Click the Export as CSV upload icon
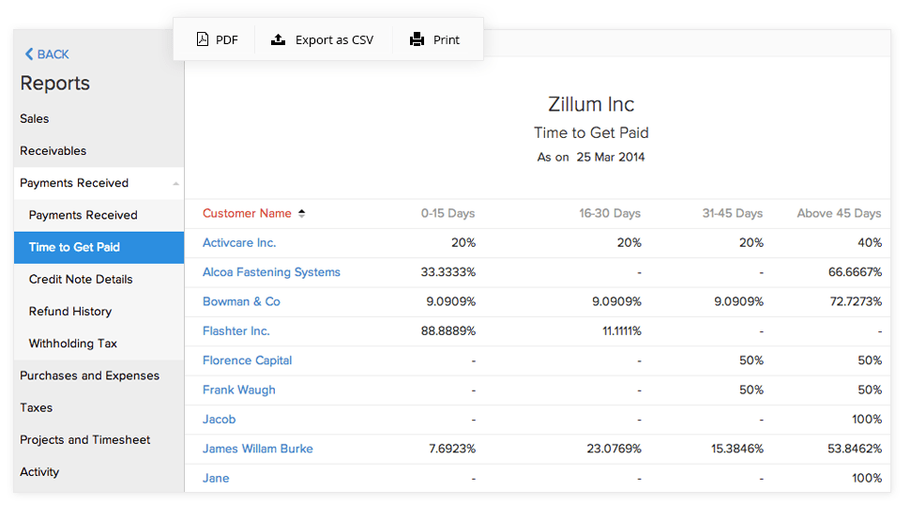Image resolution: width=911 pixels, height=521 pixels. 278,39
